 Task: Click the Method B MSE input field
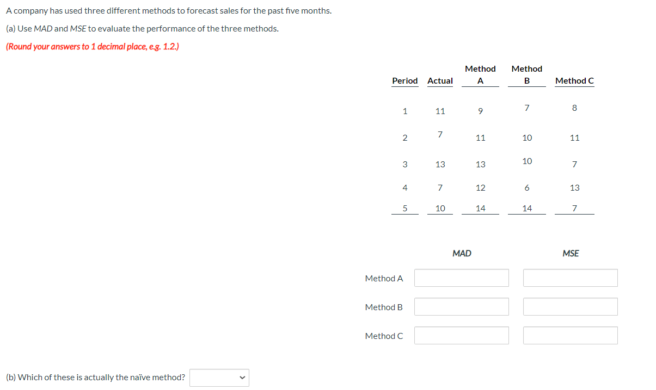coord(571,307)
